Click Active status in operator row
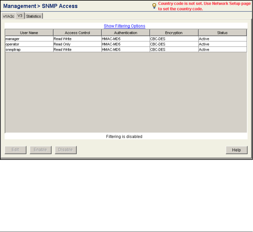The width and height of the screenshot is (253, 232). click(x=223, y=44)
